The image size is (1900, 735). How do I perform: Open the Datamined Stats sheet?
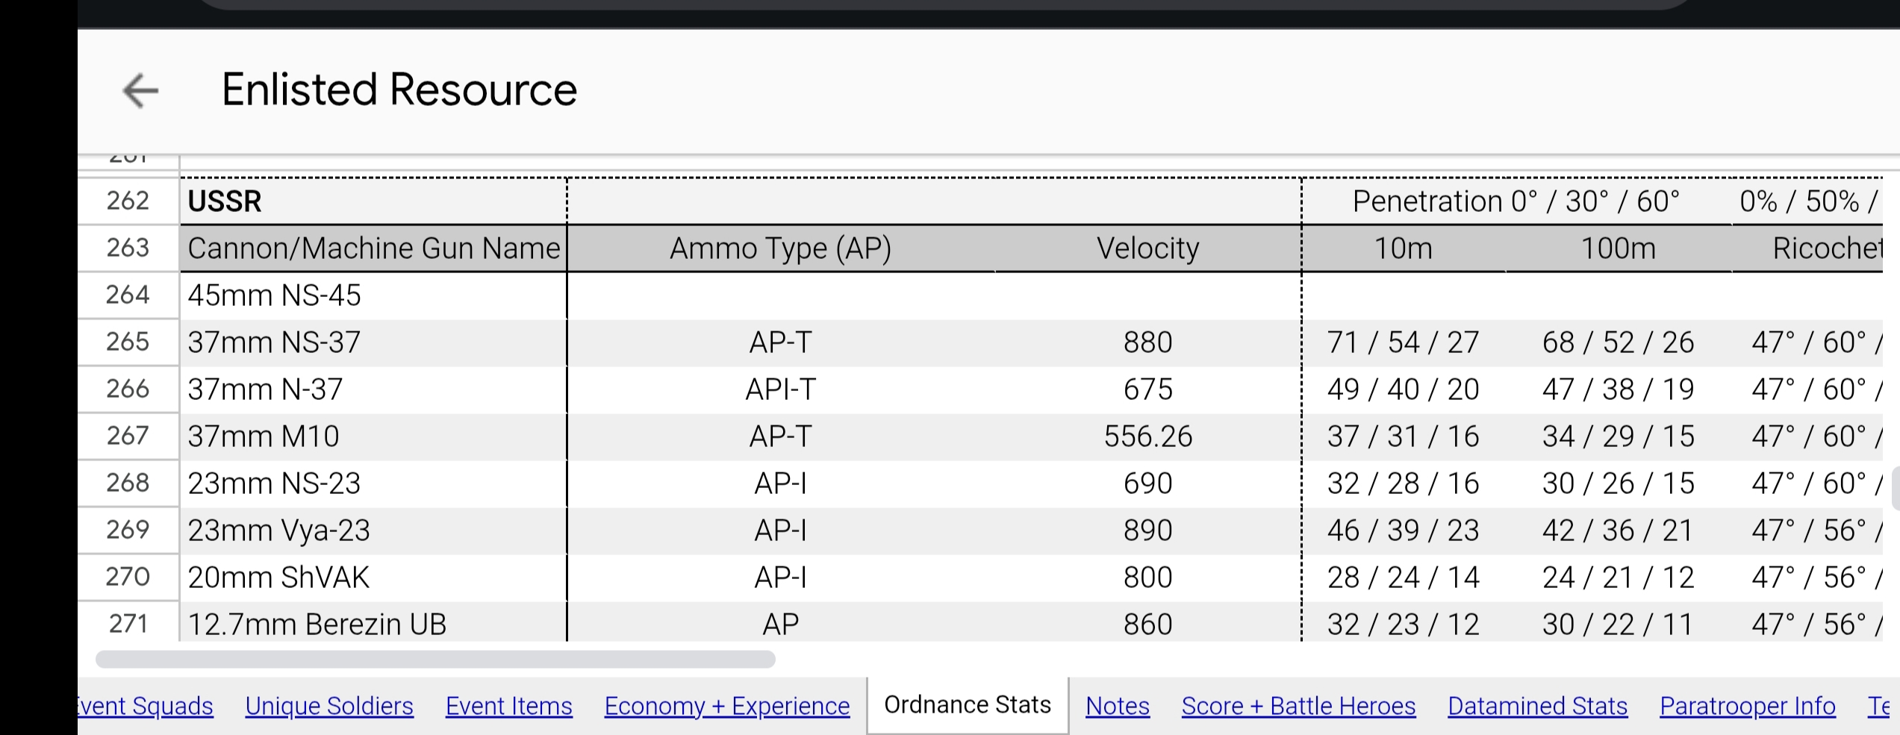1537,706
